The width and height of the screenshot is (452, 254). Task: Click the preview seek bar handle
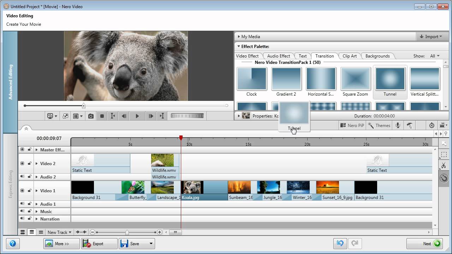pos(84,105)
